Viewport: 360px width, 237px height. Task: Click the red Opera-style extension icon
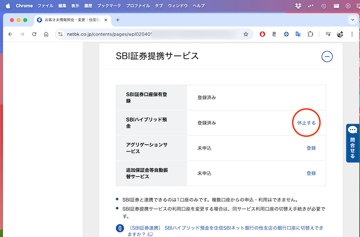[263, 34]
